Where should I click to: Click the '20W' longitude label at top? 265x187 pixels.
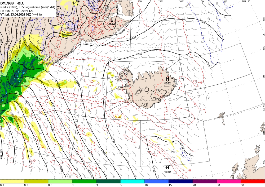coord(140,1)
